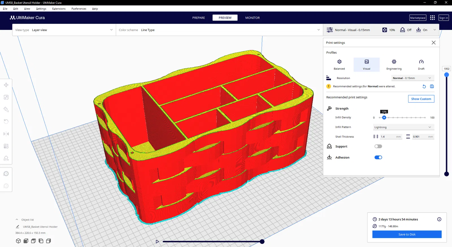
Task: Switch camera to Left view
Action: point(41,241)
